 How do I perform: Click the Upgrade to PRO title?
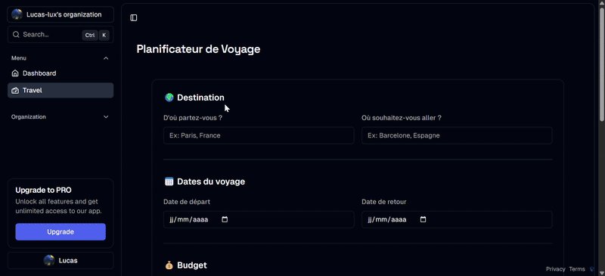click(x=43, y=190)
